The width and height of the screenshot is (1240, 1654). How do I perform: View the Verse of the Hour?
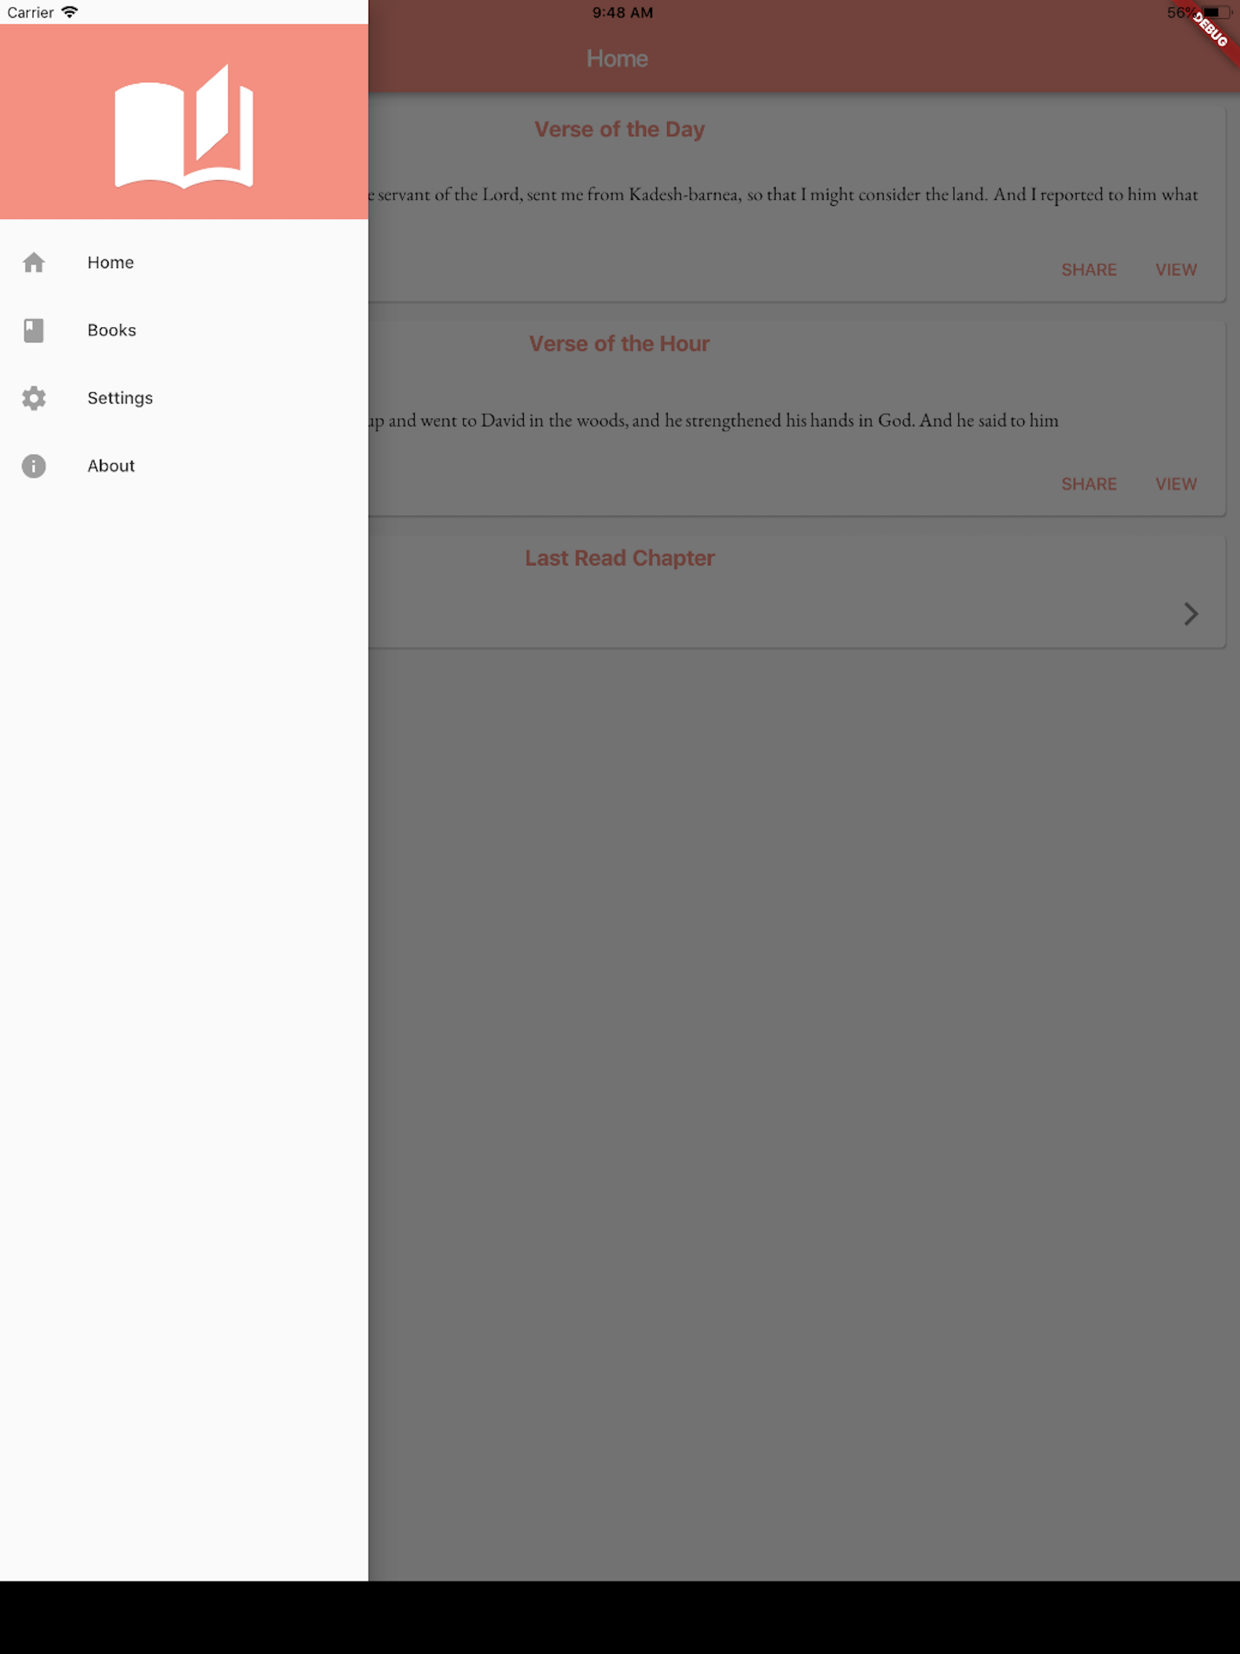click(x=1176, y=484)
